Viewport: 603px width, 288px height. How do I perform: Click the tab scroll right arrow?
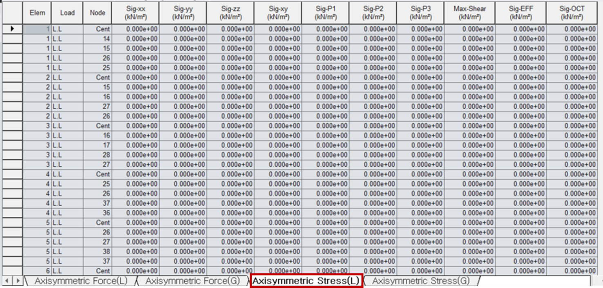pos(18,281)
